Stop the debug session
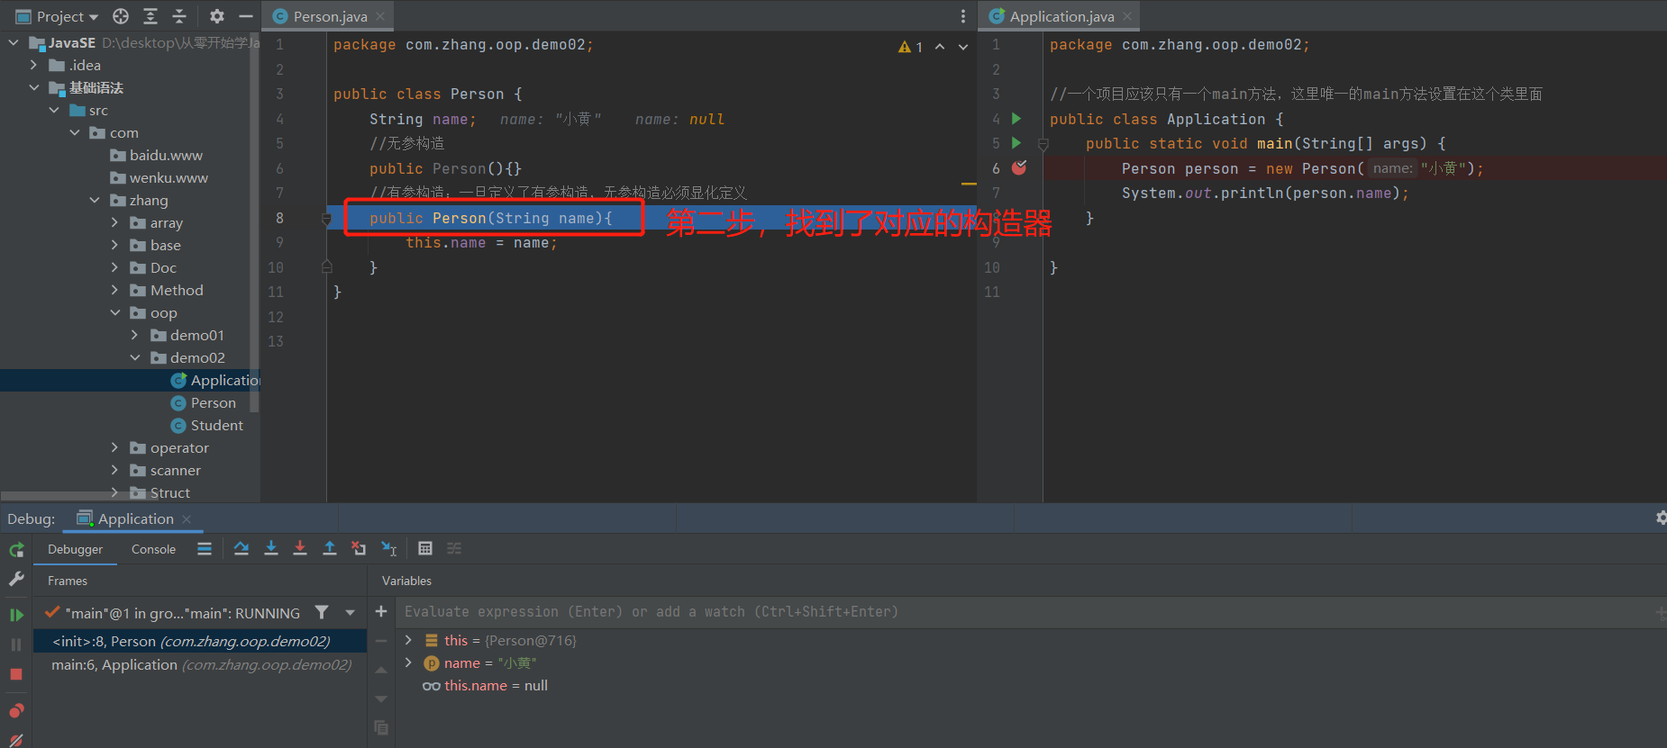This screenshot has width=1667, height=748. pos(16,674)
